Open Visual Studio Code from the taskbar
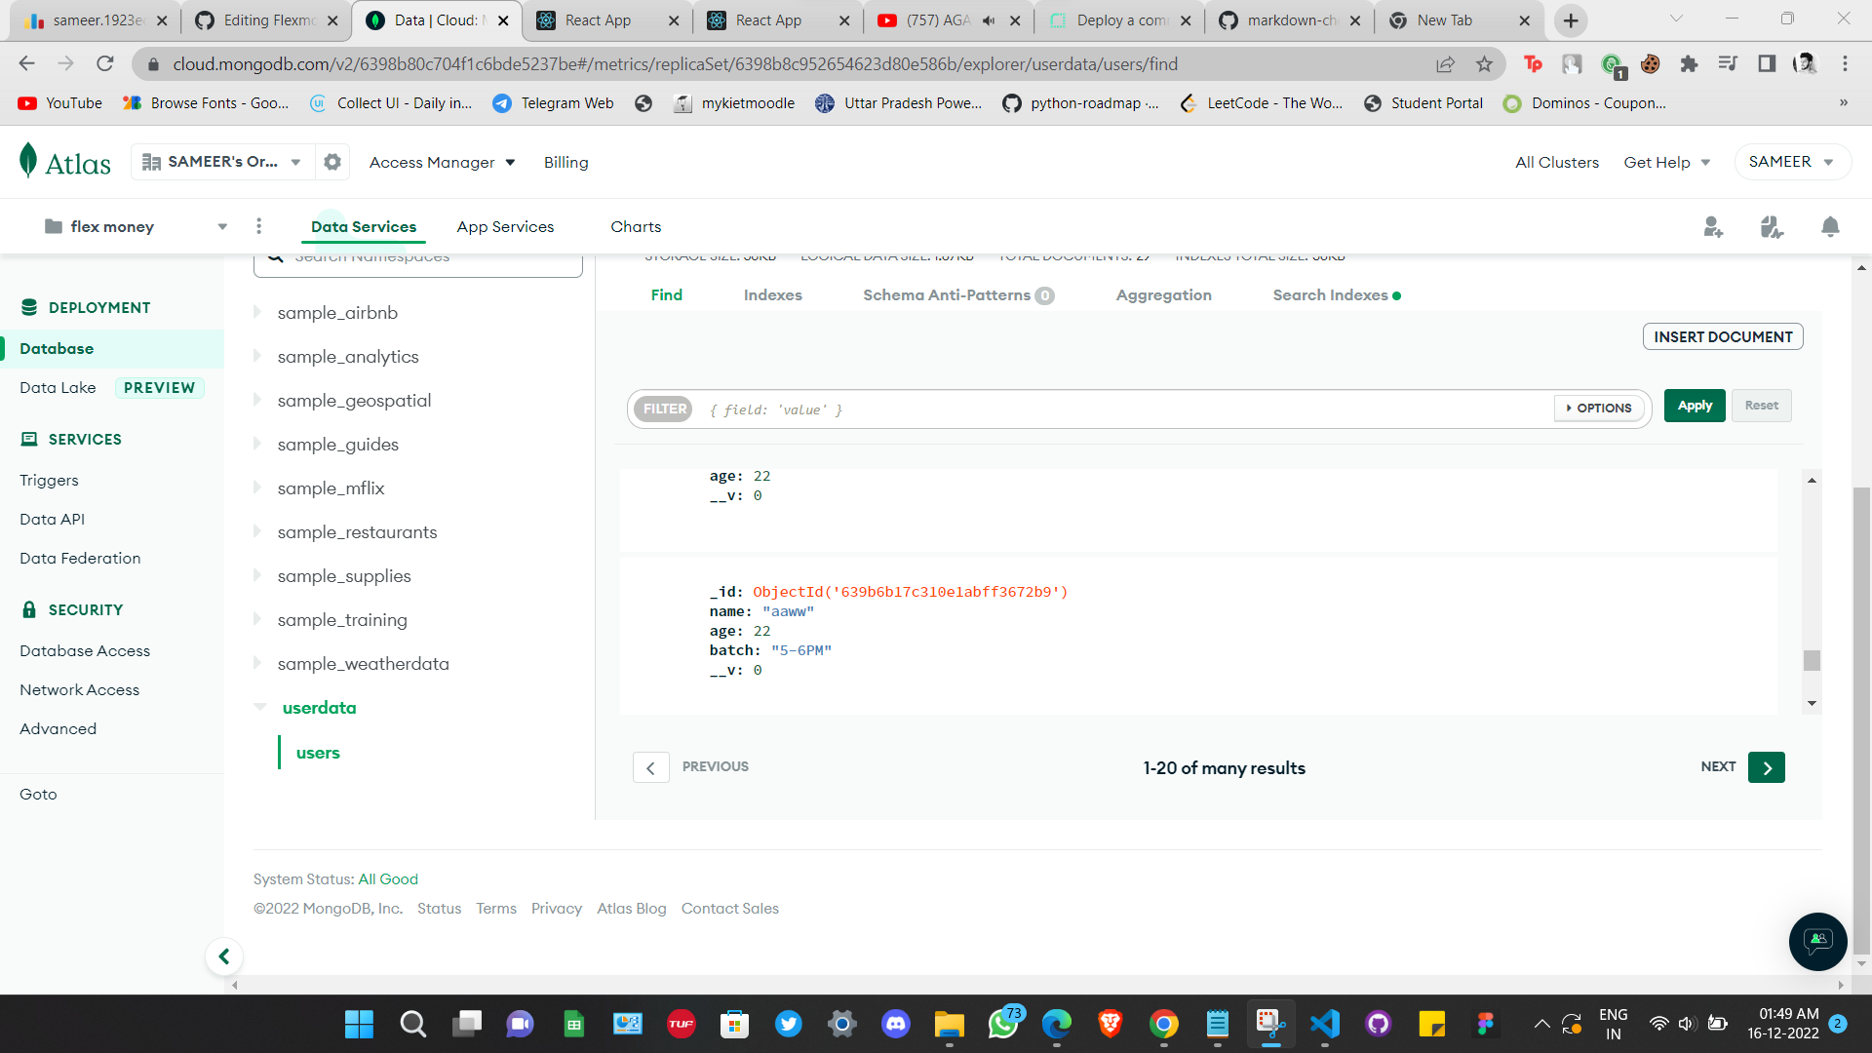The height and width of the screenshot is (1053, 1872). click(1324, 1024)
